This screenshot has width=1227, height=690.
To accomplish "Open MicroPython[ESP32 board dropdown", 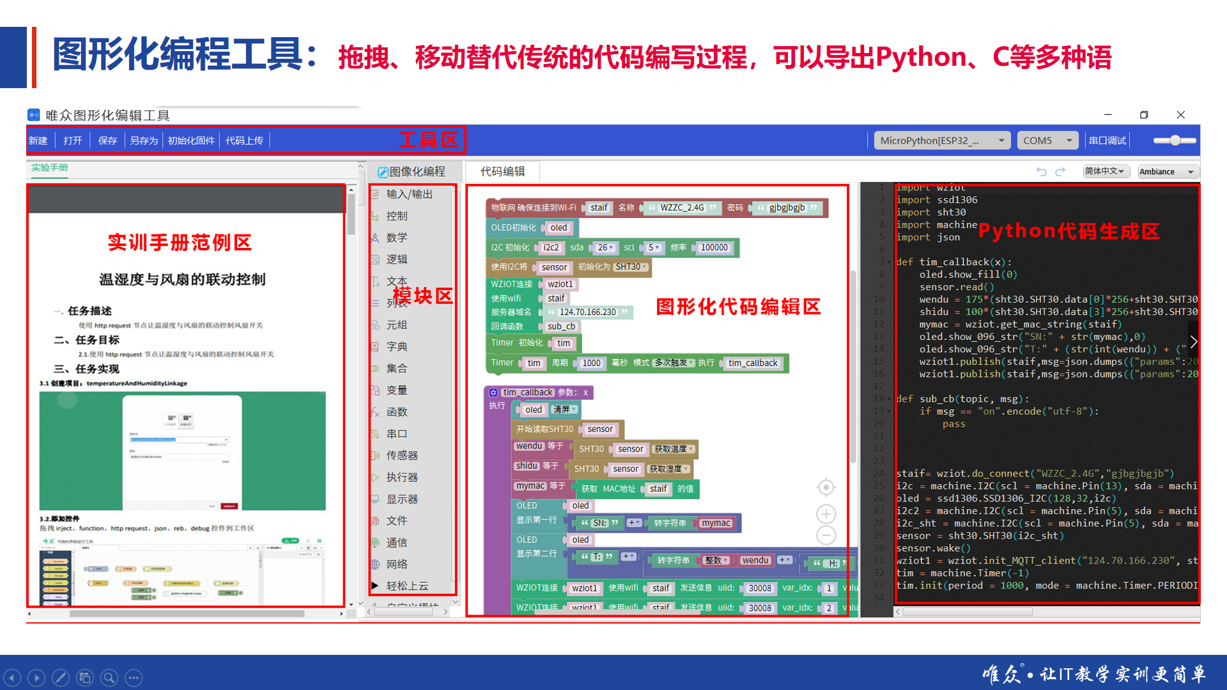I will (x=941, y=141).
